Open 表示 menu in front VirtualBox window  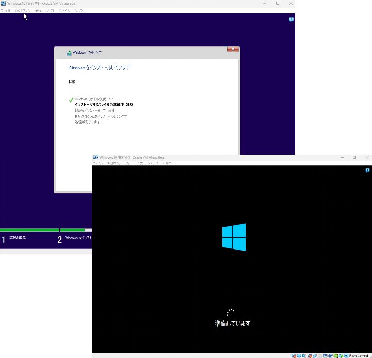point(130,163)
